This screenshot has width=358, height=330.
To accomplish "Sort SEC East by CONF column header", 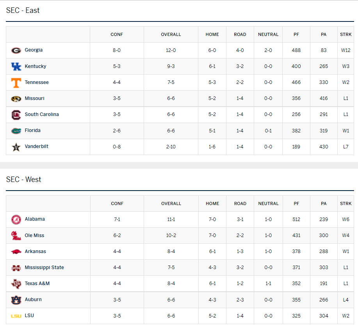I will [x=117, y=34].
